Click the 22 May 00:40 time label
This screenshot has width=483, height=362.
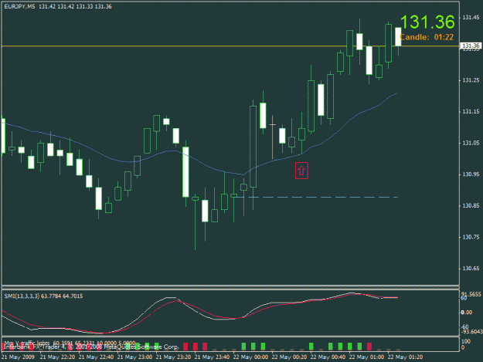click(328, 357)
